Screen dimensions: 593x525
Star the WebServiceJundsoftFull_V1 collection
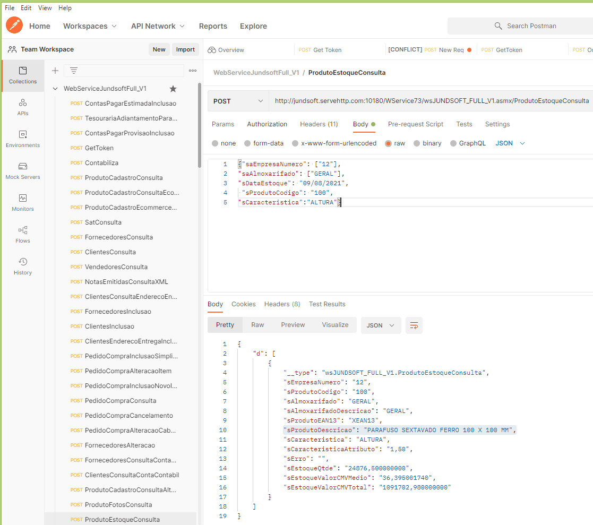click(173, 89)
